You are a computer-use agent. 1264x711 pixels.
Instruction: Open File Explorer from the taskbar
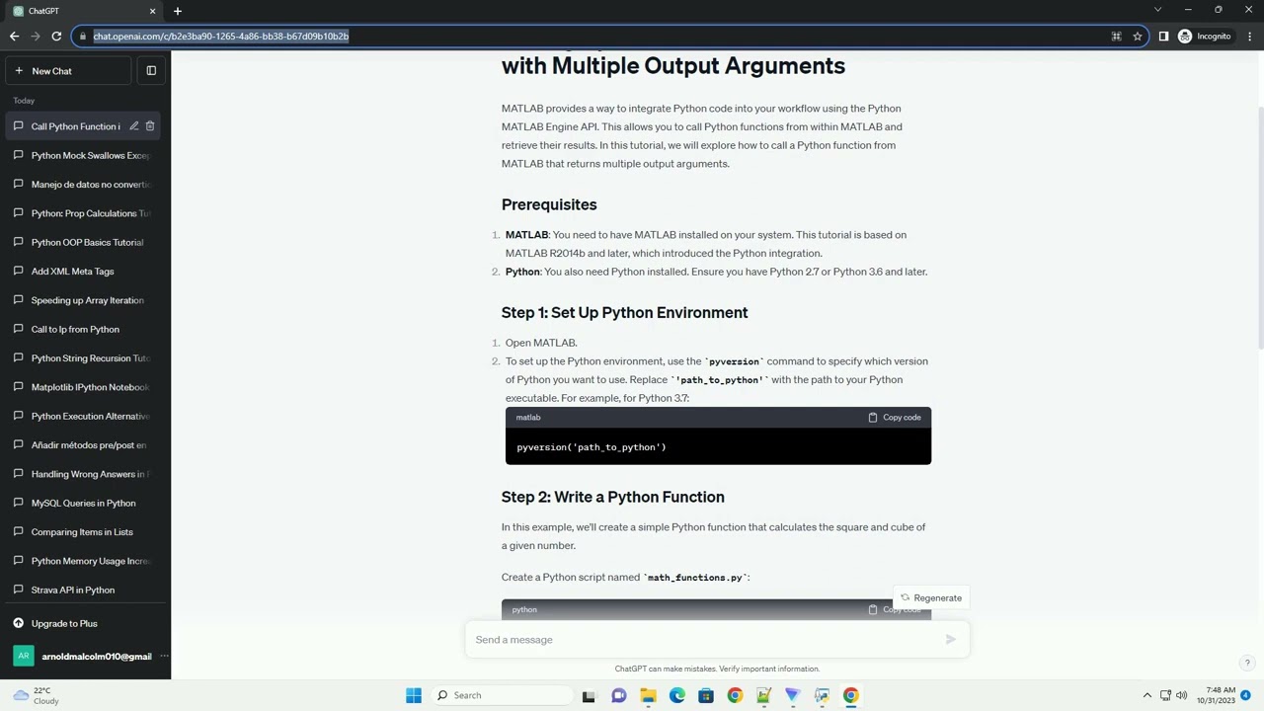[648, 695]
